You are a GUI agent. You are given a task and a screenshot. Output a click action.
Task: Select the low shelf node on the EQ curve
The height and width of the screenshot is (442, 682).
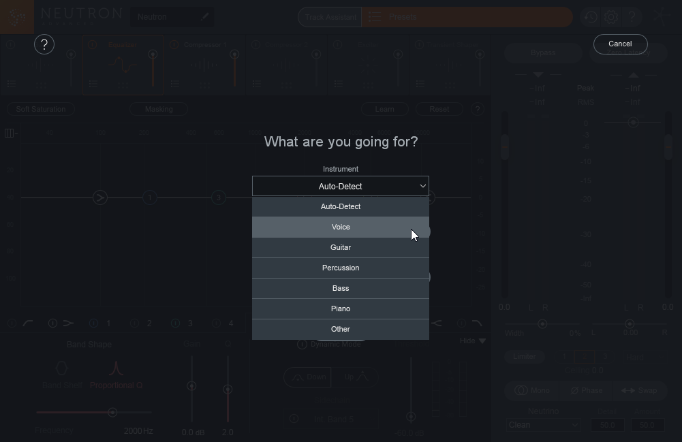click(x=100, y=198)
